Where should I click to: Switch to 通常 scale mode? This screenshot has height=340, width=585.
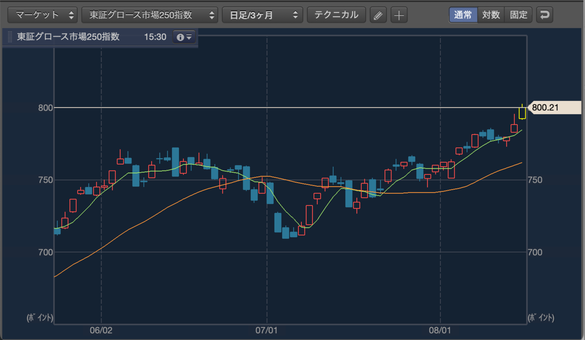coord(463,15)
